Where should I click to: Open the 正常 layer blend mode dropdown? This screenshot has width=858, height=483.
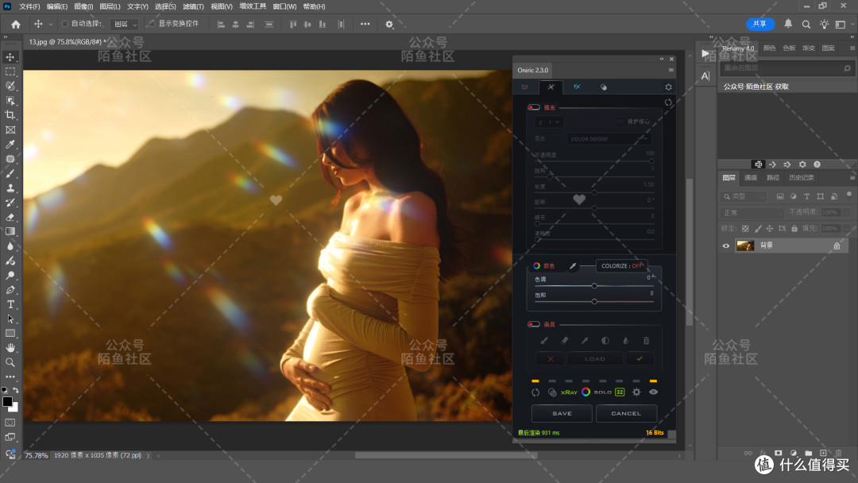(752, 213)
